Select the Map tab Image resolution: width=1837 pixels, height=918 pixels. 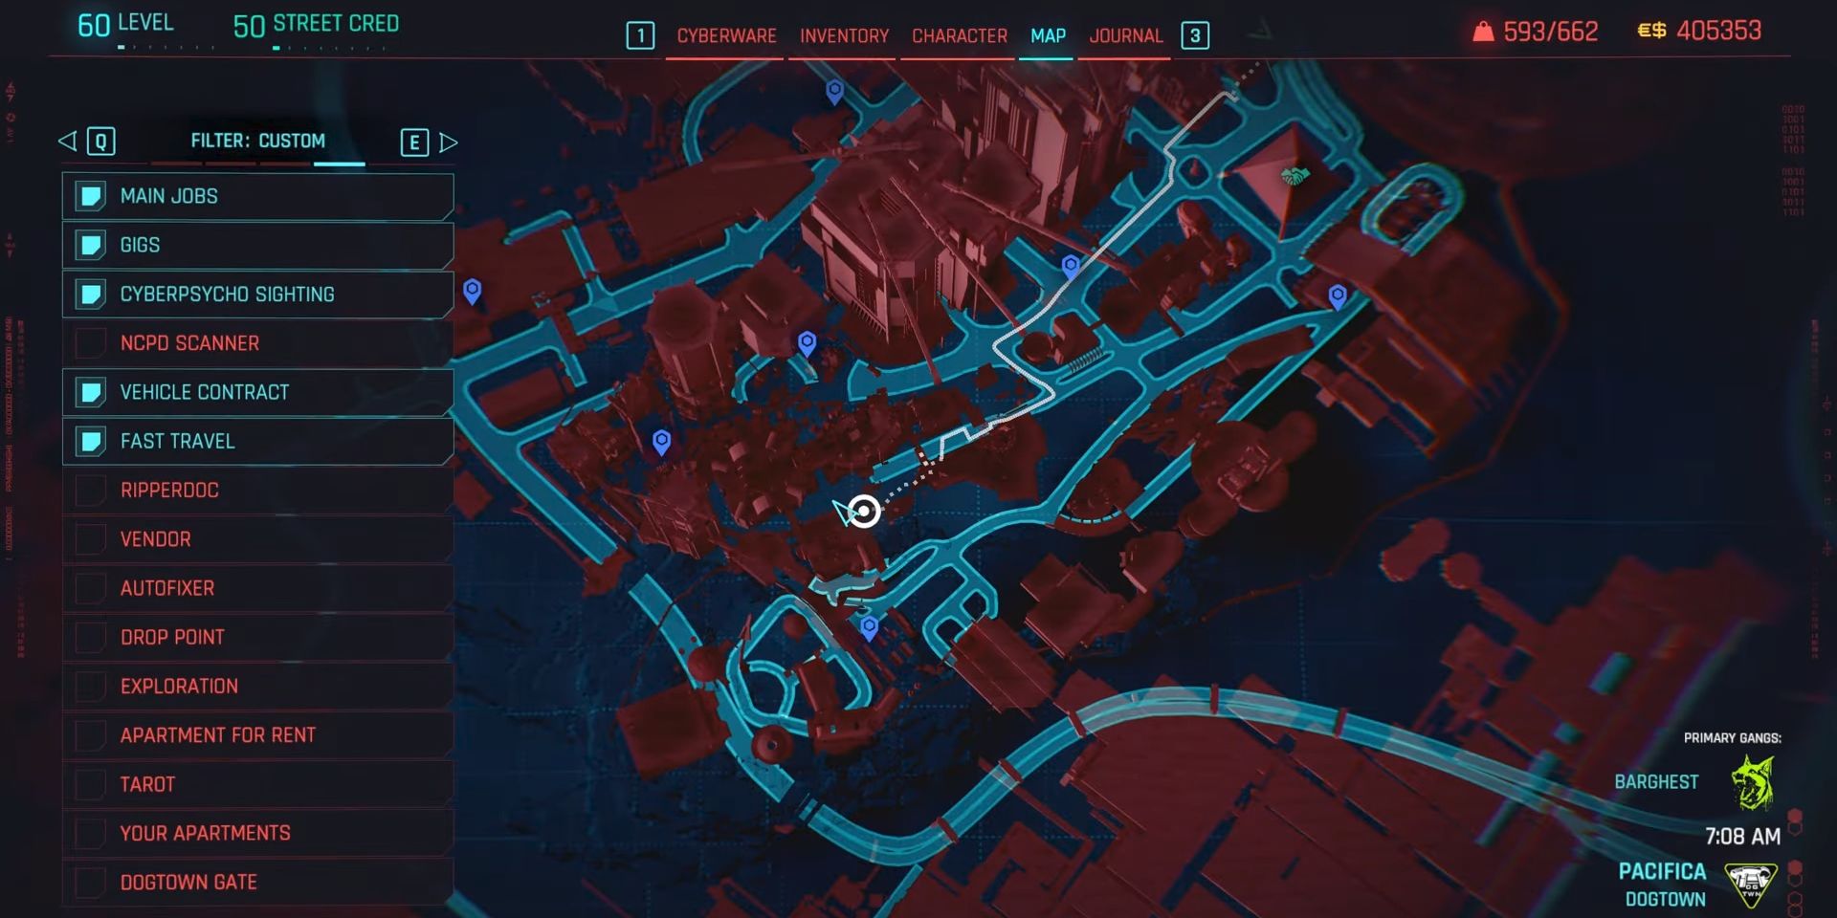1048,36
